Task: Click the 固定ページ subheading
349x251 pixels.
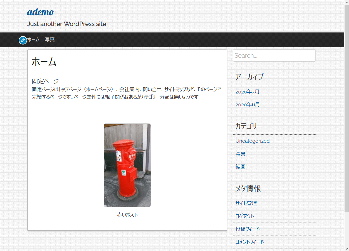Action: (x=45, y=81)
